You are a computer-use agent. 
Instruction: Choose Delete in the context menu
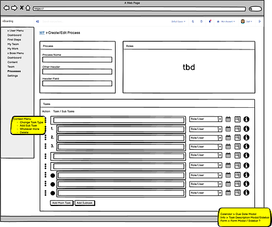[x=24, y=132]
